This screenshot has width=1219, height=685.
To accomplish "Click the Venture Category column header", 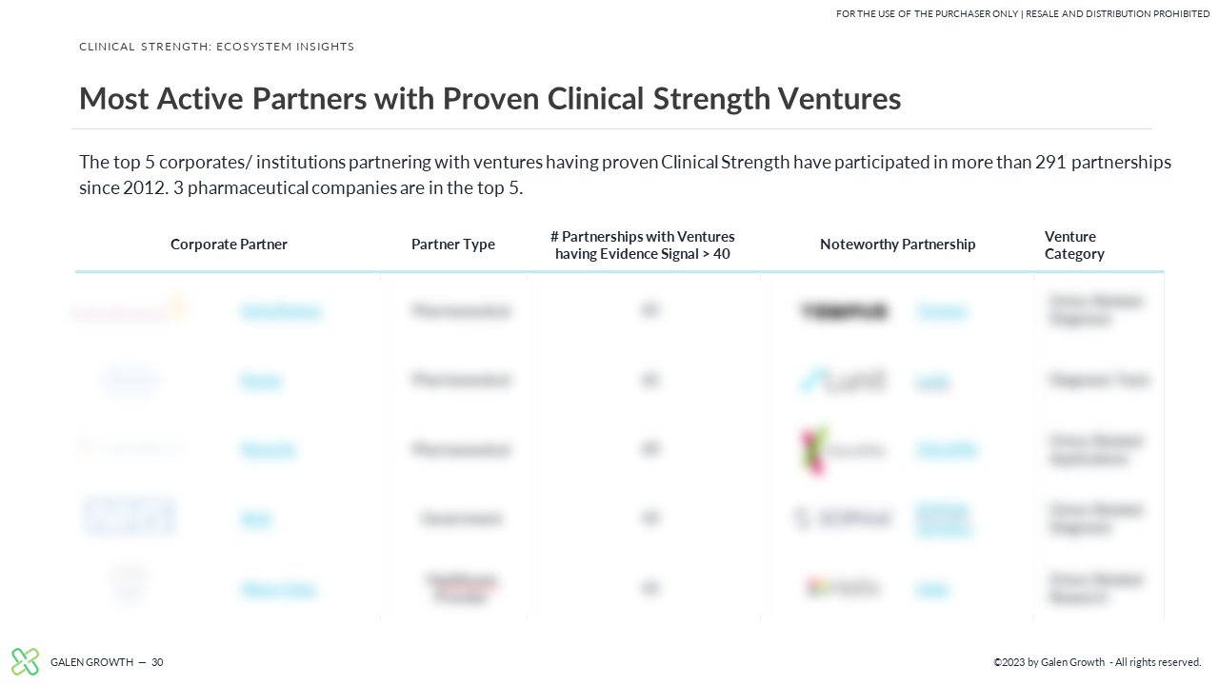I will 1074,245.
